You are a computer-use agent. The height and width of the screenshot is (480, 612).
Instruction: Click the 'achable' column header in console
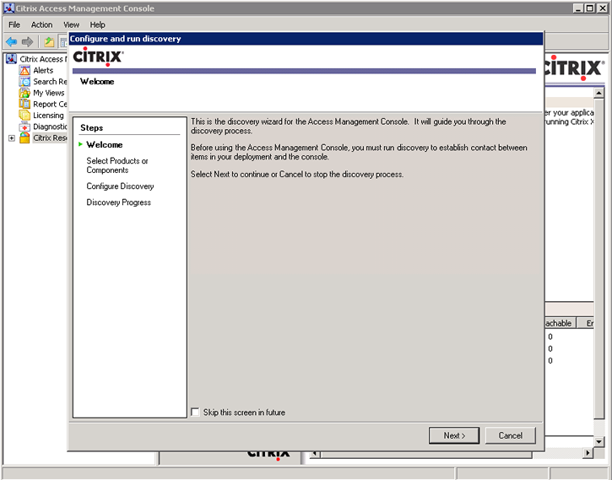[x=559, y=323]
